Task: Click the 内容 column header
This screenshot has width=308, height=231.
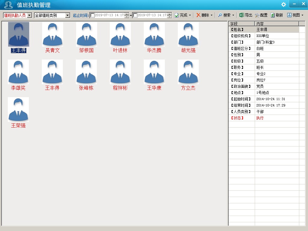Action: click(277, 23)
